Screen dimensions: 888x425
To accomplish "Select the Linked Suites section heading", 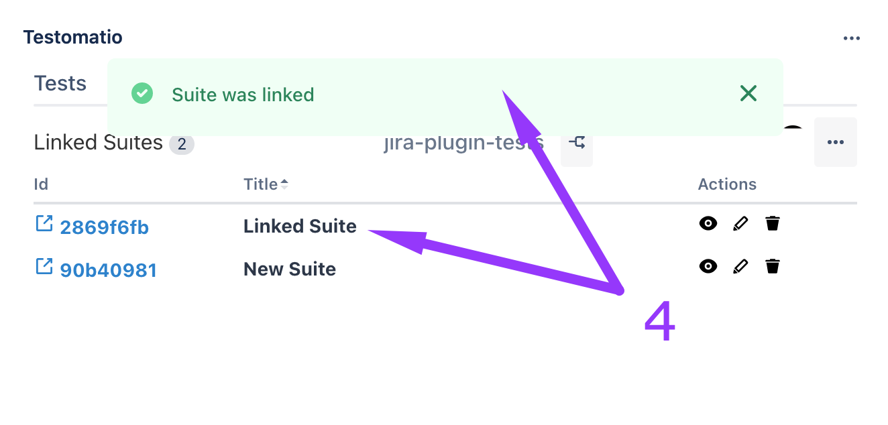I will click(x=99, y=143).
